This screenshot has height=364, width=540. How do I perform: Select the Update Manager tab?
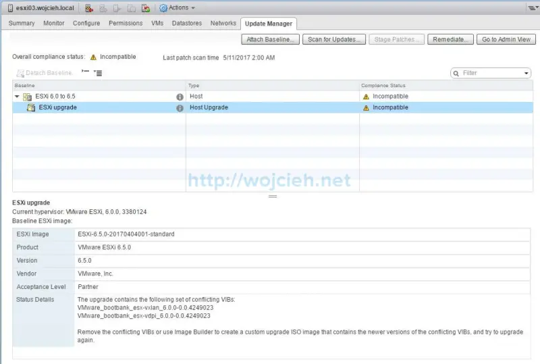(x=268, y=24)
